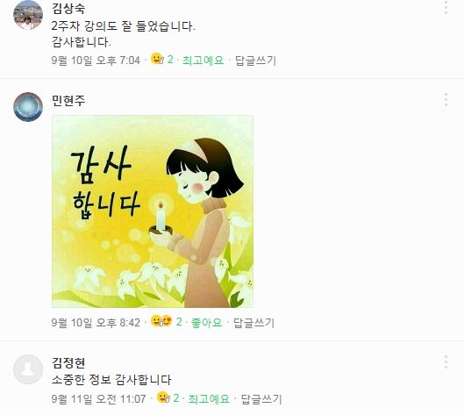Open 김상숙's profile via name
The image size is (464, 415).
(x=68, y=8)
